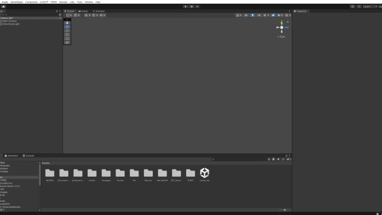382x215 pixels.
Task: Open the Wanudo folder in Assets grid
Action: tap(148, 175)
